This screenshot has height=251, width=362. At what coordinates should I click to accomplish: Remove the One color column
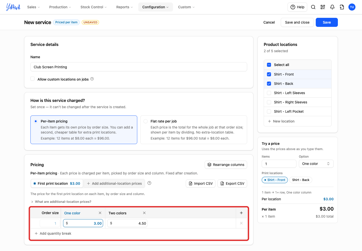[100, 213]
